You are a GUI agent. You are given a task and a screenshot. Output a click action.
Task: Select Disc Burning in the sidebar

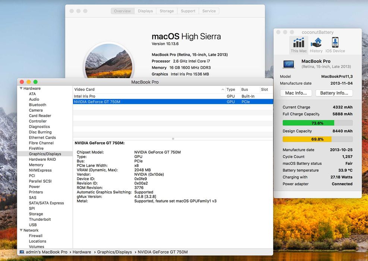(40, 132)
